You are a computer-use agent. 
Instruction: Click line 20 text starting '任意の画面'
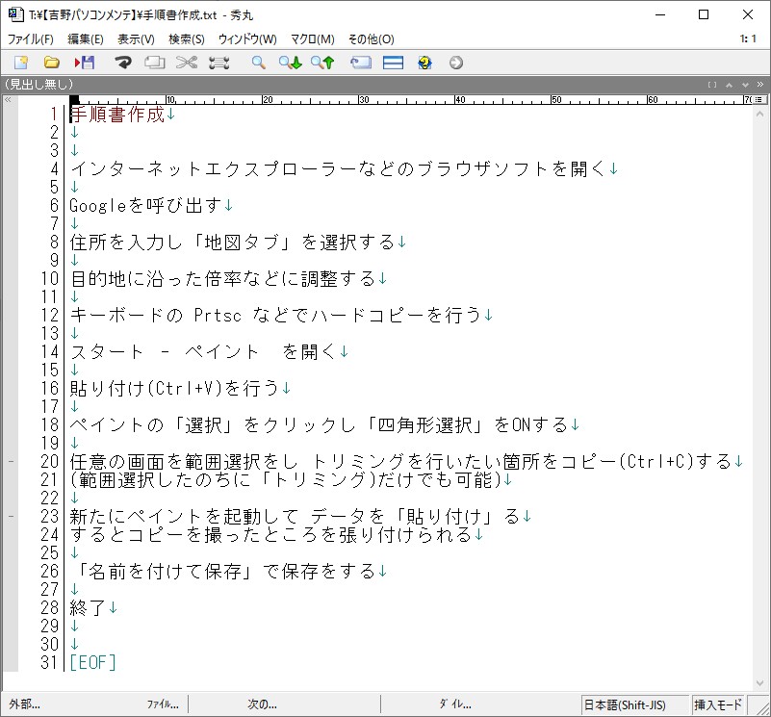coord(401,461)
